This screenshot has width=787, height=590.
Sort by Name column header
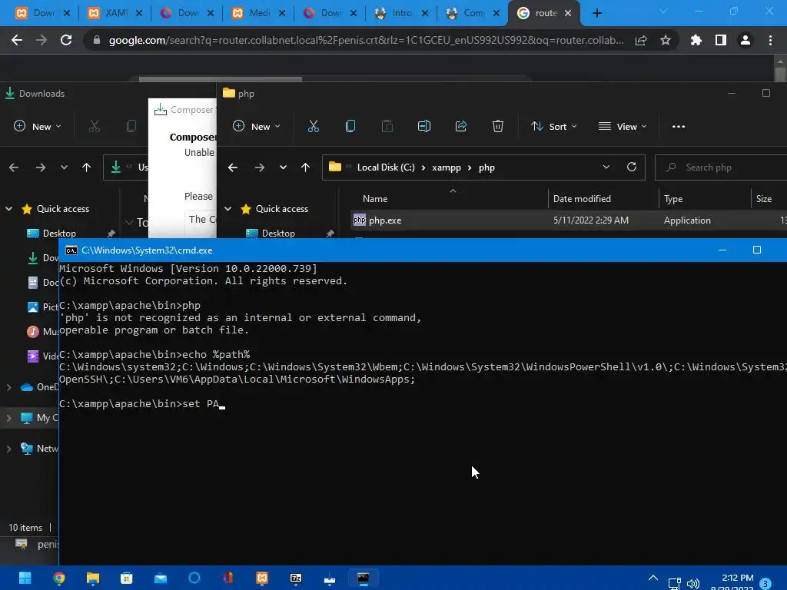pos(449,199)
